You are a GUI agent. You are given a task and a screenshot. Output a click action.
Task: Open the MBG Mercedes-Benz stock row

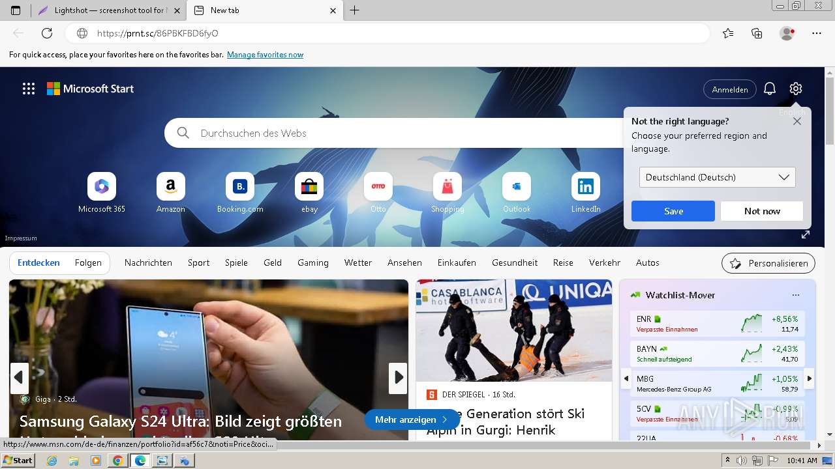pyautogui.click(x=718, y=384)
